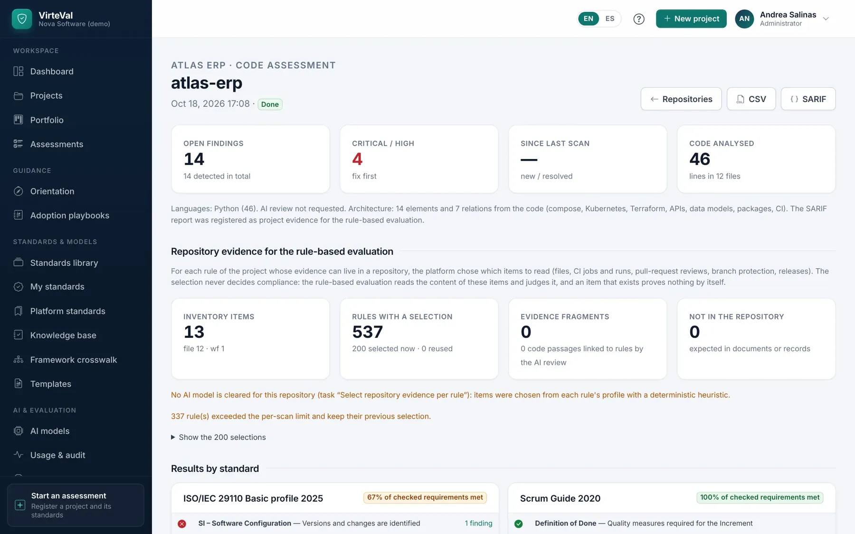Screen dimensions: 855x534
Task: Open help via question mark icon
Action: pyautogui.click(x=639, y=19)
